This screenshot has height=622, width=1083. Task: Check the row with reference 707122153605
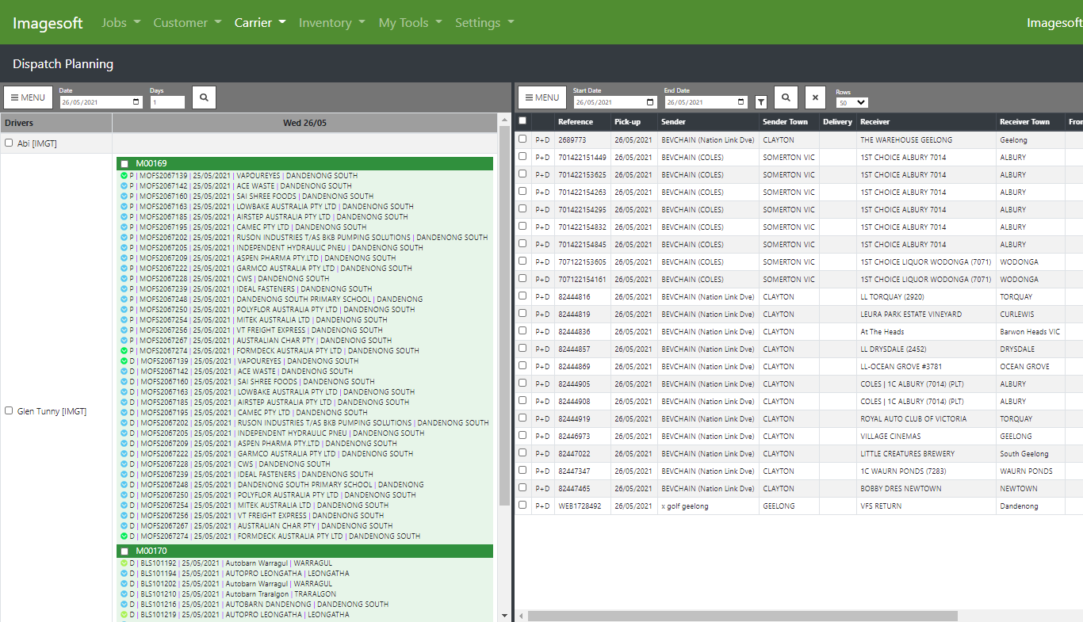(522, 261)
